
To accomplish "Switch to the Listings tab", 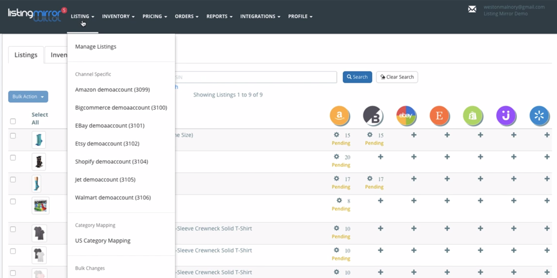I will (x=26, y=55).
